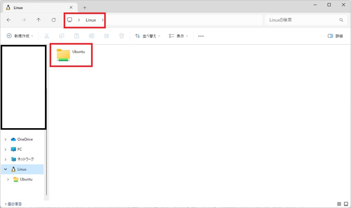
Task: Click the Linux tab title
Action: click(x=18, y=8)
